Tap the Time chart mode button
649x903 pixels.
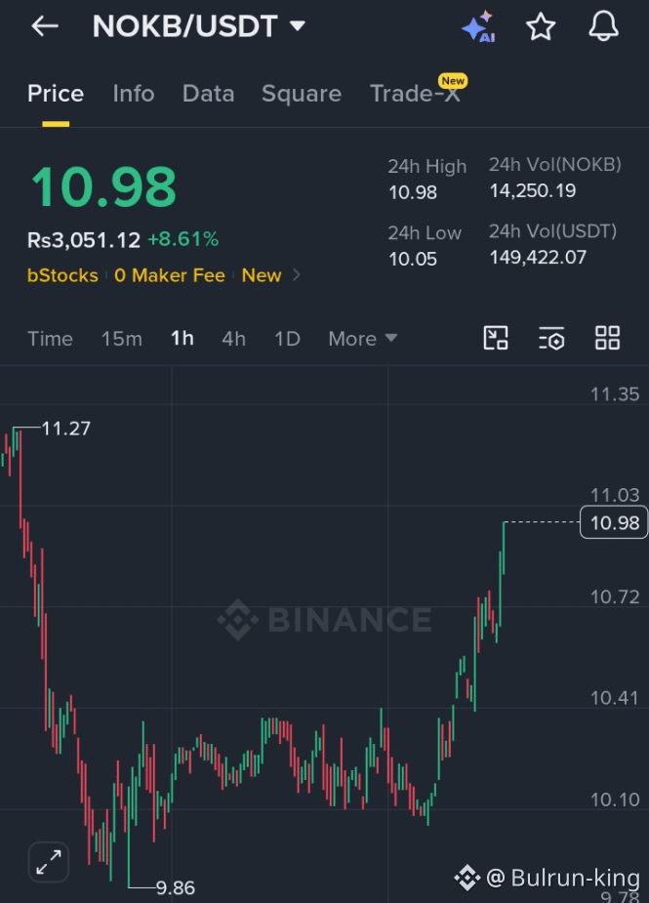click(50, 339)
